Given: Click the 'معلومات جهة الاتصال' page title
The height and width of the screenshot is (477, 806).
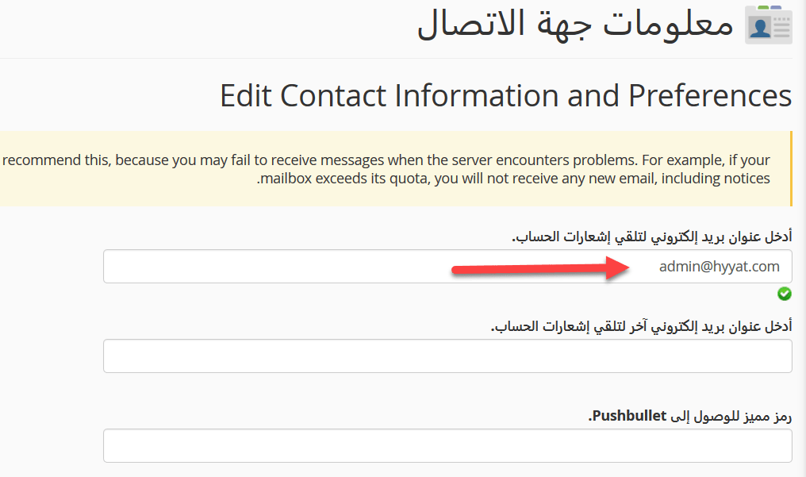Looking at the screenshot, I should click(x=575, y=25).
